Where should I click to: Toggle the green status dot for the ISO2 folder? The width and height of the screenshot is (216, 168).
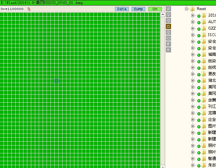pyautogui.click(x=199, y=36)
